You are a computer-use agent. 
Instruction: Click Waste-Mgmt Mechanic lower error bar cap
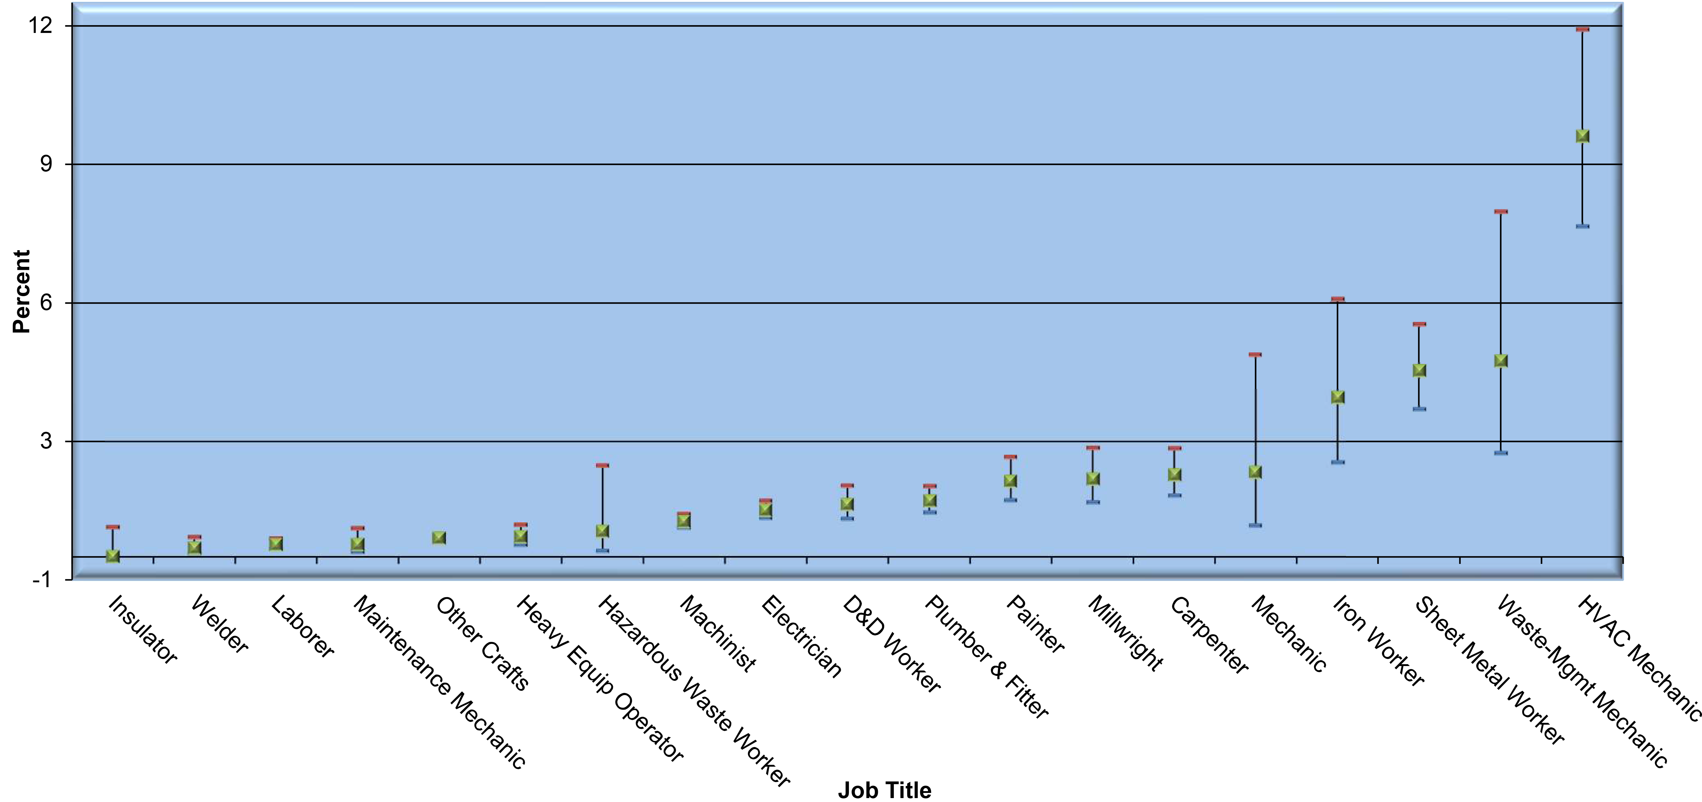[x=1500, y=453]
